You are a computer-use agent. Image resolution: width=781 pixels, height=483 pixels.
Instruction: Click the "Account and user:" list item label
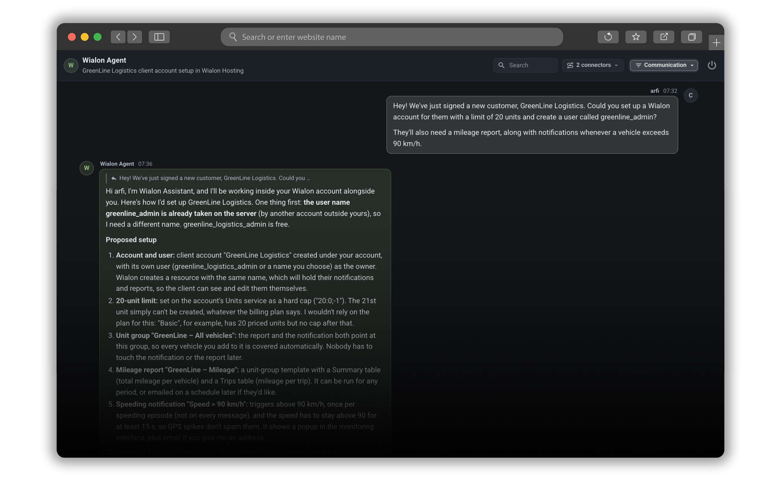point(145,255)
